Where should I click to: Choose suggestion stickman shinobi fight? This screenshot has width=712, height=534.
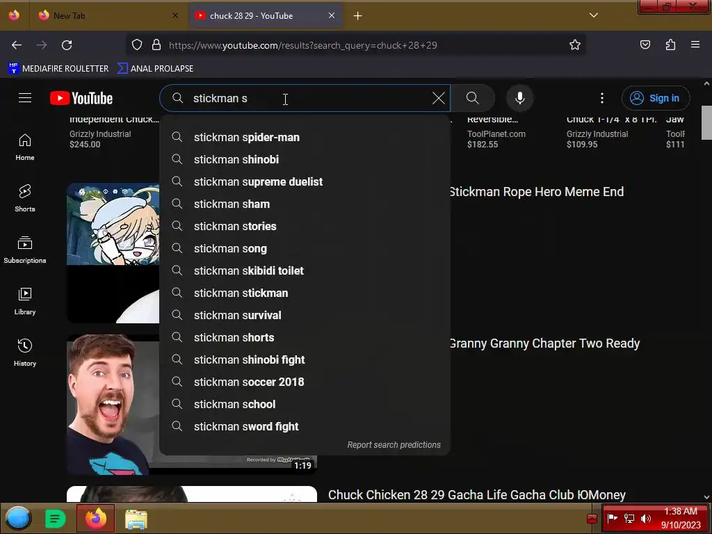305,359
